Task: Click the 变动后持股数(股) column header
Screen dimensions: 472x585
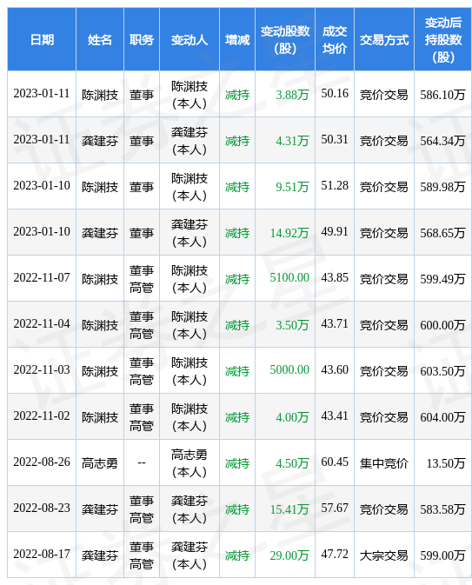Action: click(x=443, y=39)
